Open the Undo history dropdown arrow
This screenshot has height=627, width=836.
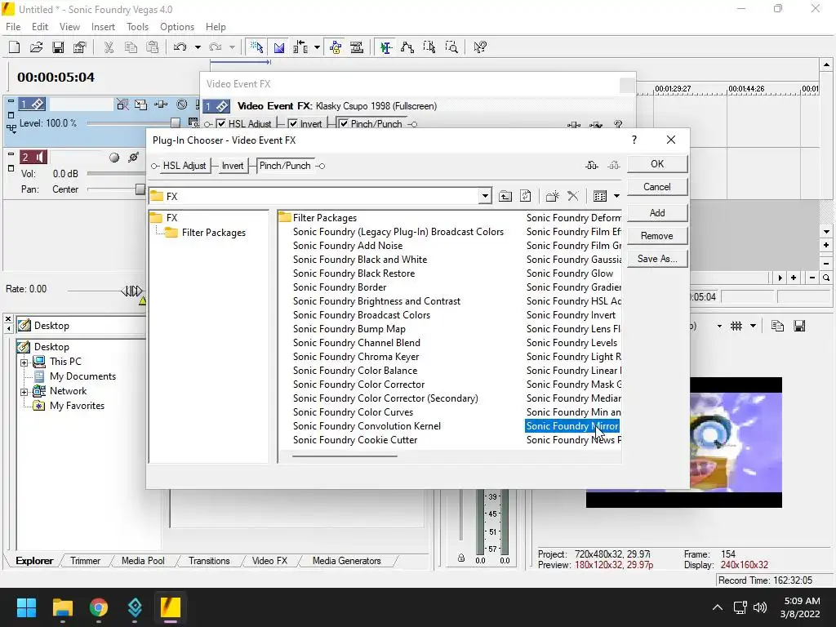point(198,47)
